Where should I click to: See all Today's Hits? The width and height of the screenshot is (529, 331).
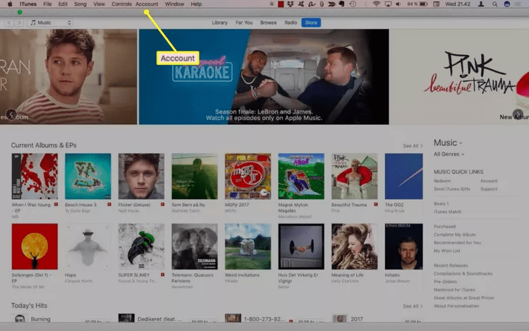click(413, 306)
